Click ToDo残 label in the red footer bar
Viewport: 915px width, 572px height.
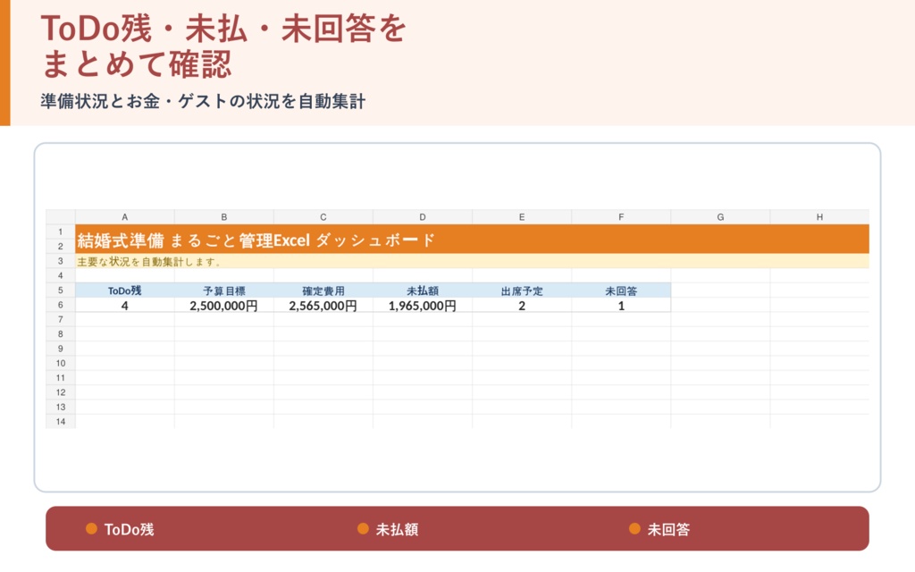129,529
